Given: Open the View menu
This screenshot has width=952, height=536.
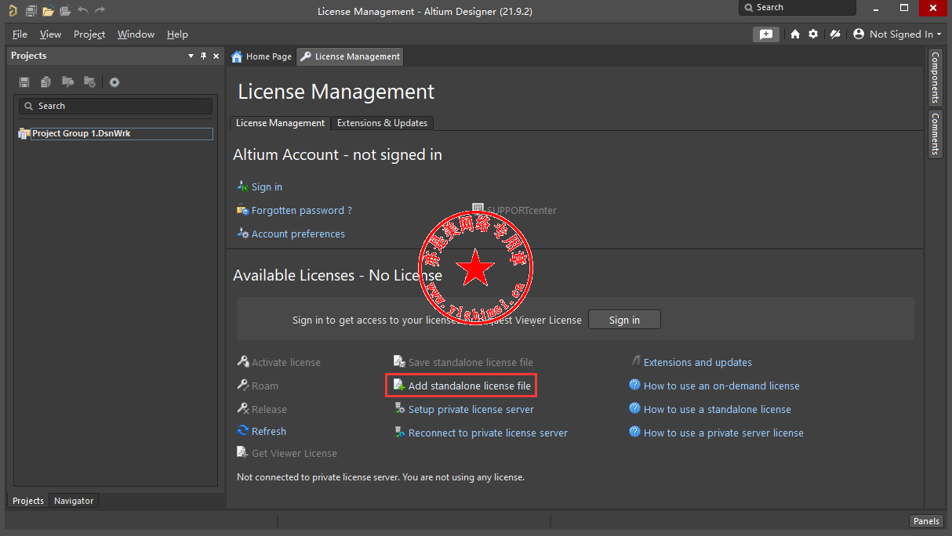Looking at the screenshot, I should click(50, 34).
